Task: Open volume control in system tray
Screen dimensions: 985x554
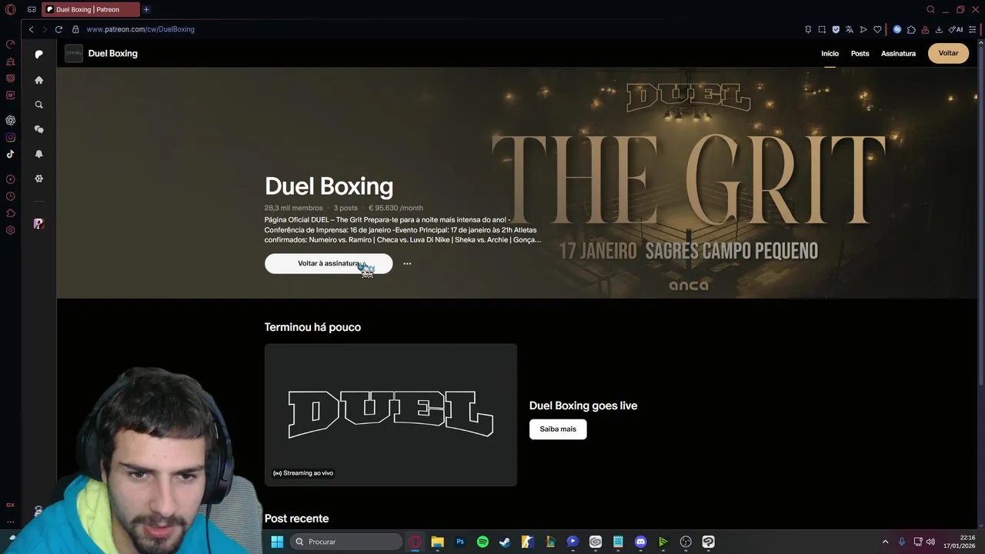Action: [x=930, y=542]
